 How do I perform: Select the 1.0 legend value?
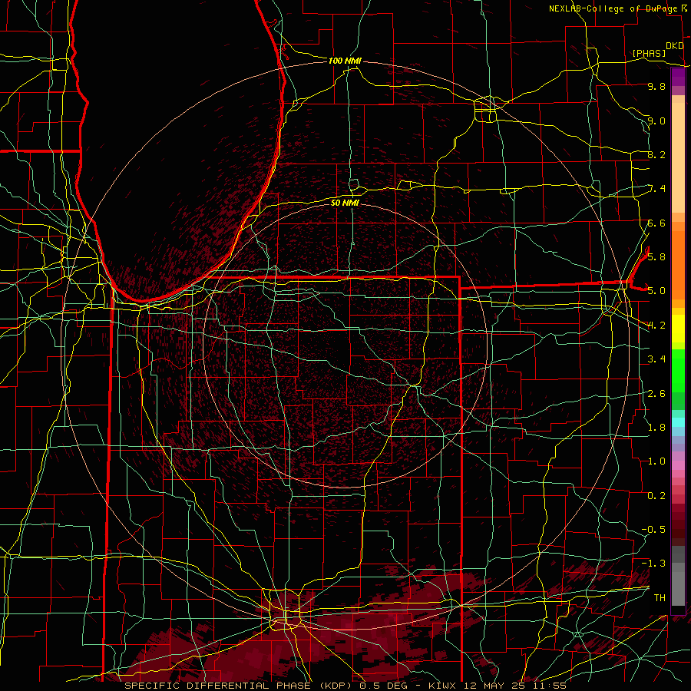pyautogui.click(x=656, y=461)
